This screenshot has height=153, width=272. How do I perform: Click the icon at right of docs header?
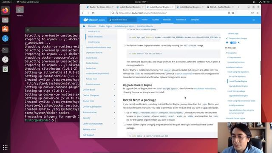(254, 20)
